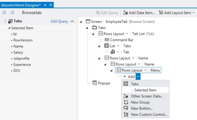197x120 pixels.
Task: Select the DOJ field
Action: [x=17, y=71]
